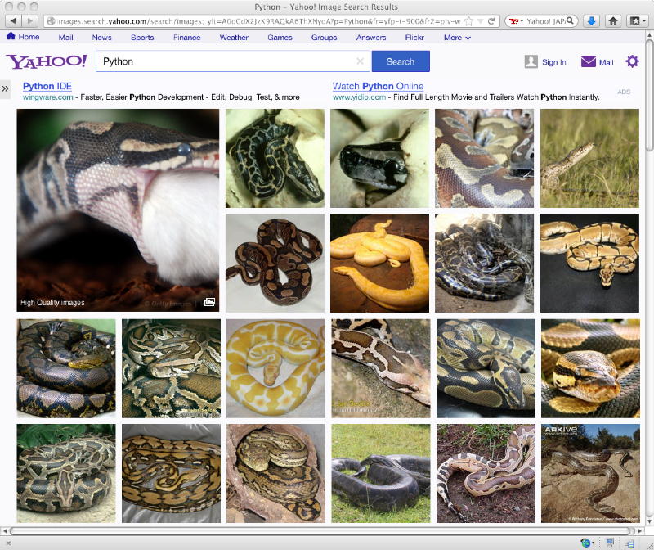
Task: Click the address bar URL field
Action: click(x=258, y=21)
